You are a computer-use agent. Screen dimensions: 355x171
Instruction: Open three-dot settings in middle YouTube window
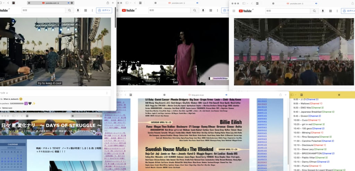point(217,10)
